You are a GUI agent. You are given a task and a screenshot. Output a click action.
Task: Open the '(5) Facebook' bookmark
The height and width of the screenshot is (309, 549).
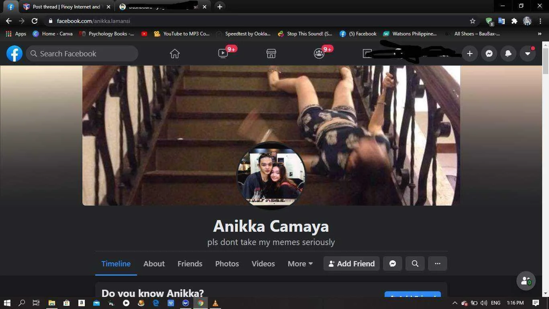coord(358,34)
